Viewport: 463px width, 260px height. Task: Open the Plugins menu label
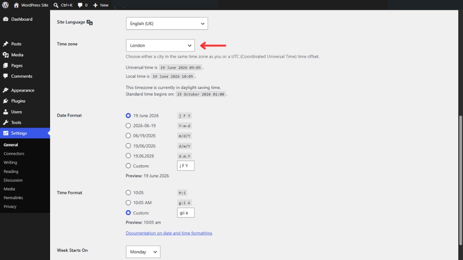pos(18,101)
